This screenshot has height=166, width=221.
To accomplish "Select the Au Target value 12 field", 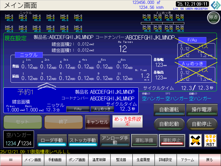I will [x=123, y=49].
